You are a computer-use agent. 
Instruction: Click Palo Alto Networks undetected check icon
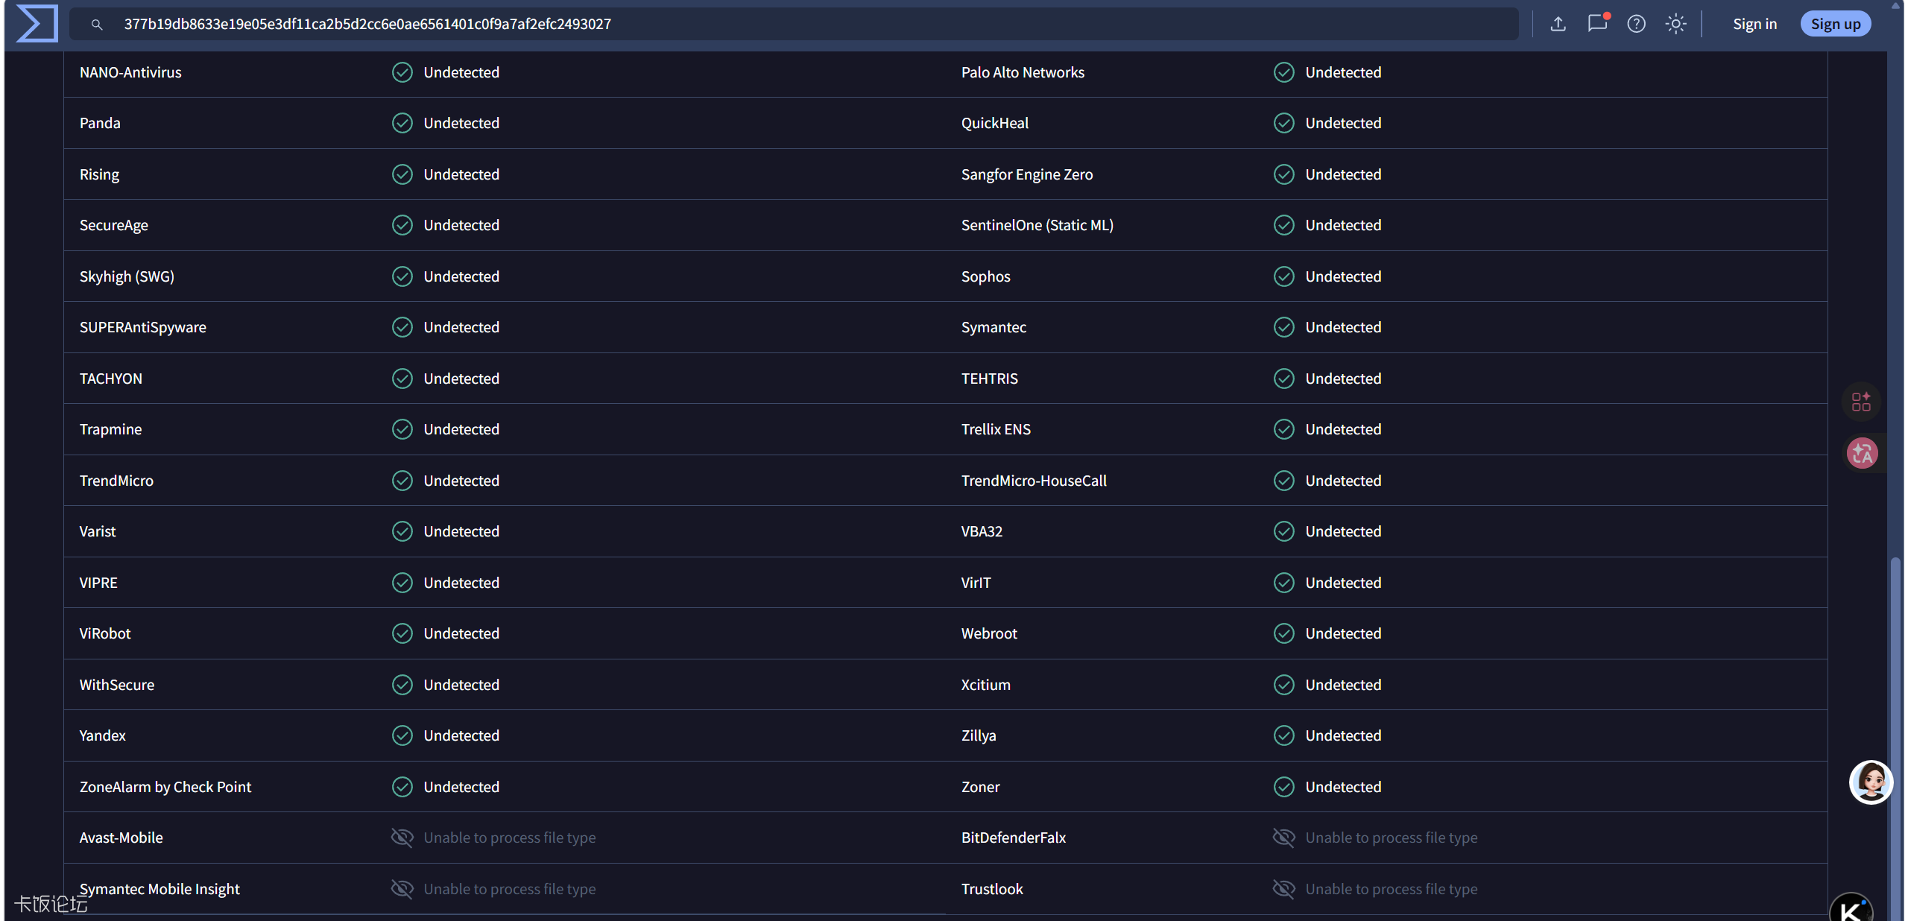point(1284,72)
